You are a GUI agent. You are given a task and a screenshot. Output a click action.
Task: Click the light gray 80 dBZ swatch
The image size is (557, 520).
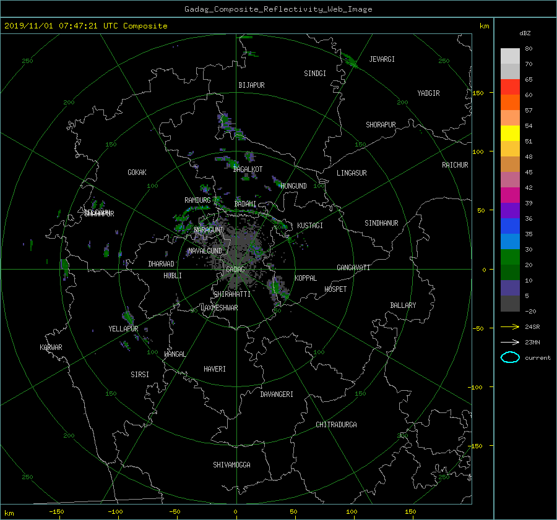click(x=510, y=56)
